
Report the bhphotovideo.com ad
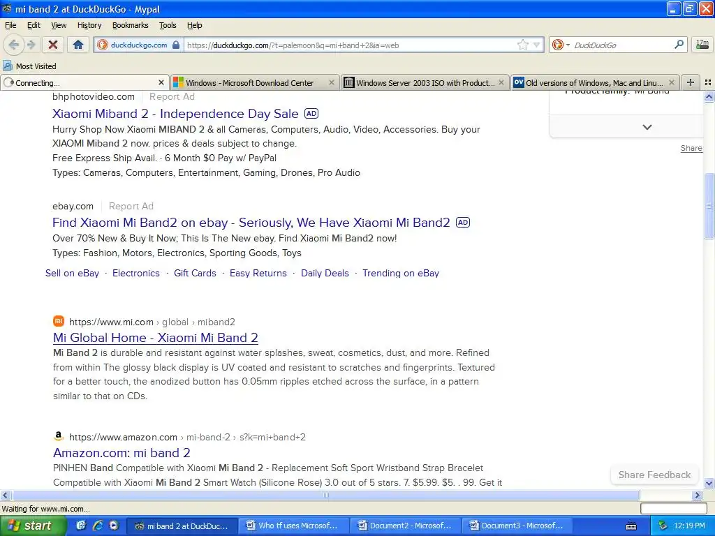coord(172,96)
